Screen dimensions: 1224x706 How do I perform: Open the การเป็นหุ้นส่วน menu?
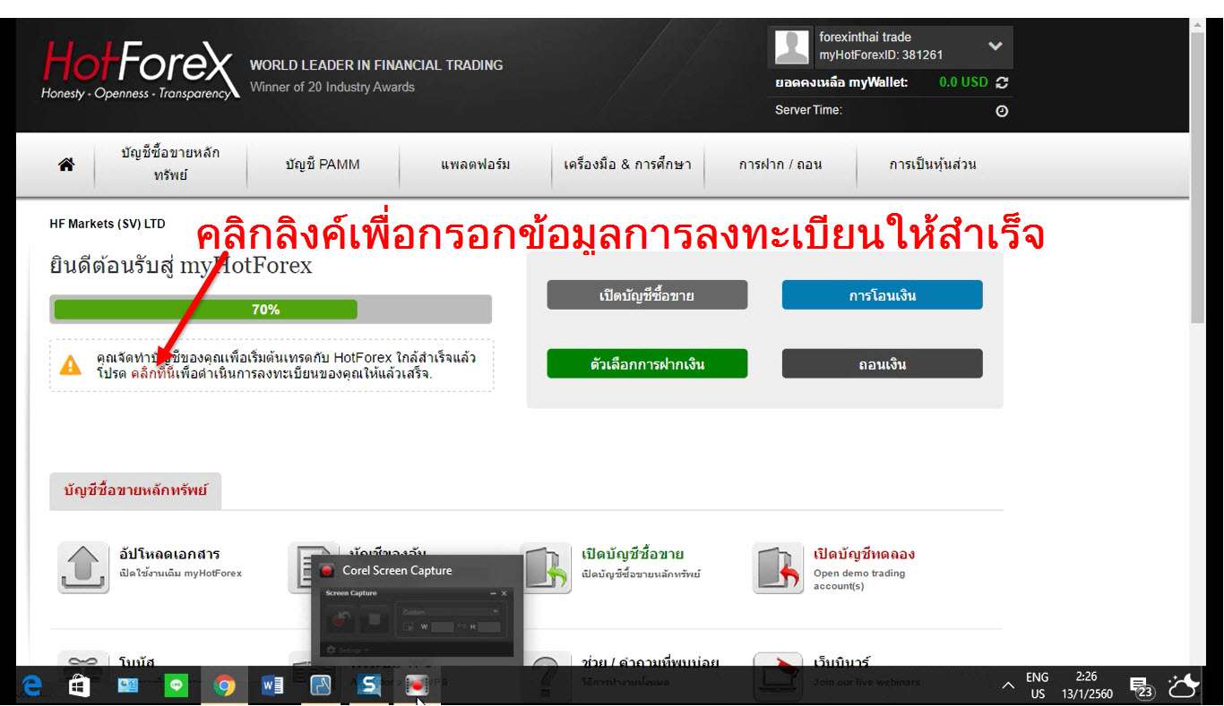pos(932,165)
